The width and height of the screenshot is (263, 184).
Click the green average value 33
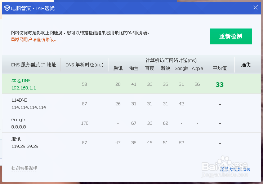pyautogui.click(x=220, y=84)
